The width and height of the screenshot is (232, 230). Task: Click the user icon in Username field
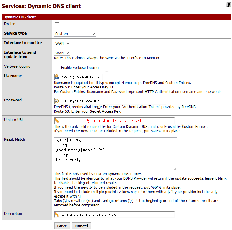[x=57, y=77]
